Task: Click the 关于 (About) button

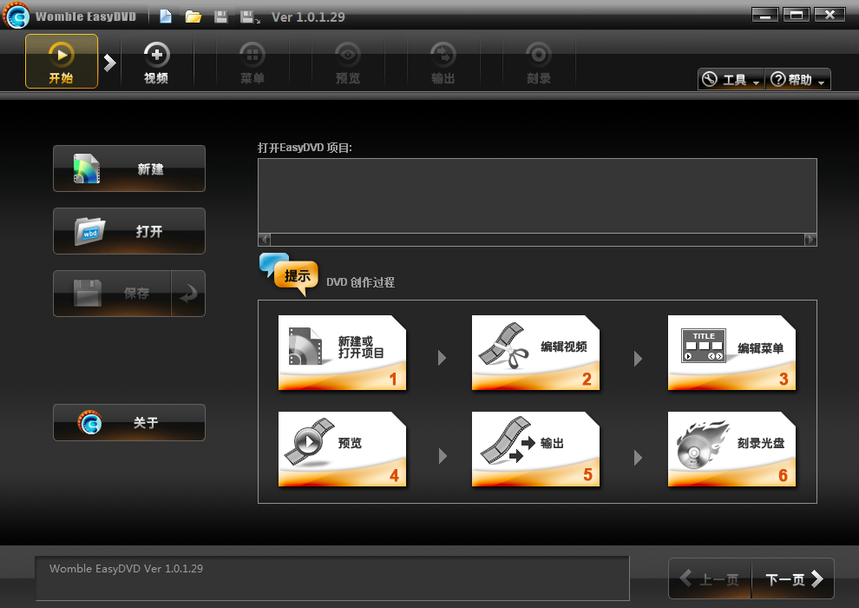Action: pyautogui.click(x=129, y=423)
